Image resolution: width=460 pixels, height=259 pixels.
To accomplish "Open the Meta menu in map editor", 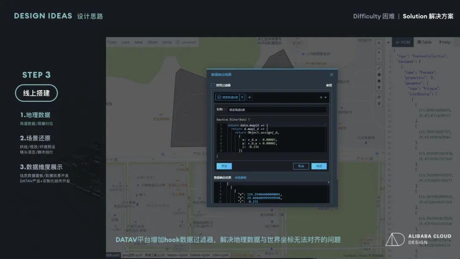I will [x=167, y=42].
